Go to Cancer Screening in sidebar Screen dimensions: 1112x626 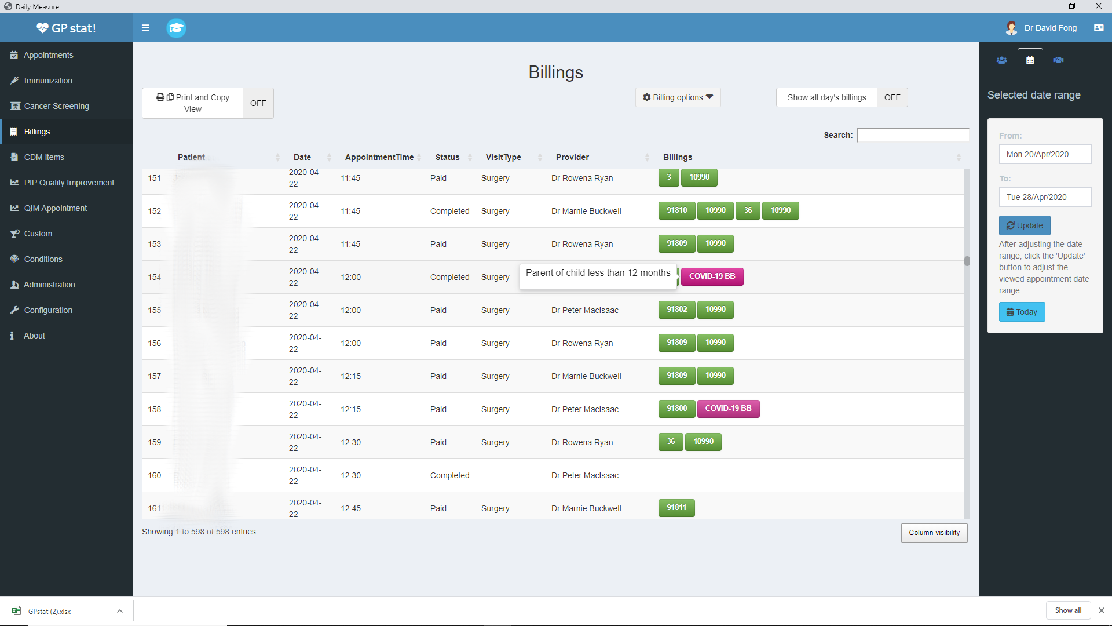click(56, 106)
